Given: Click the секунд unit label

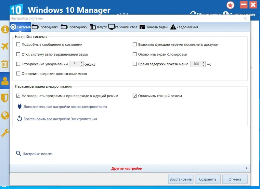Looking at the screenshot, I should pos(90,64).
